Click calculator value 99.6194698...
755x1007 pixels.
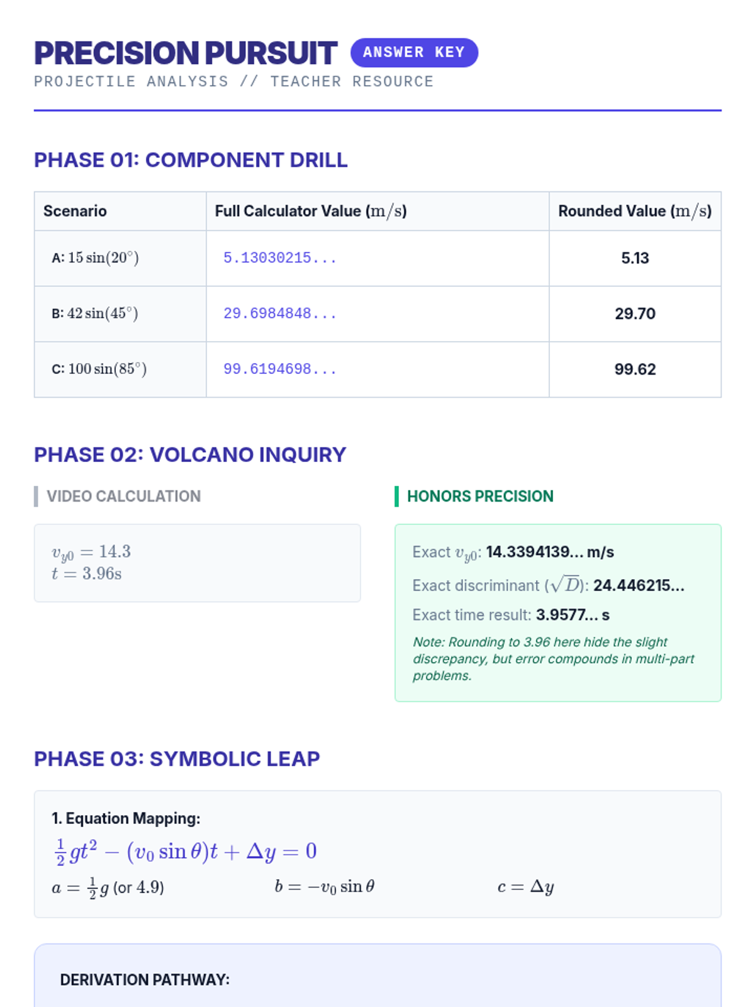point(280,369)
